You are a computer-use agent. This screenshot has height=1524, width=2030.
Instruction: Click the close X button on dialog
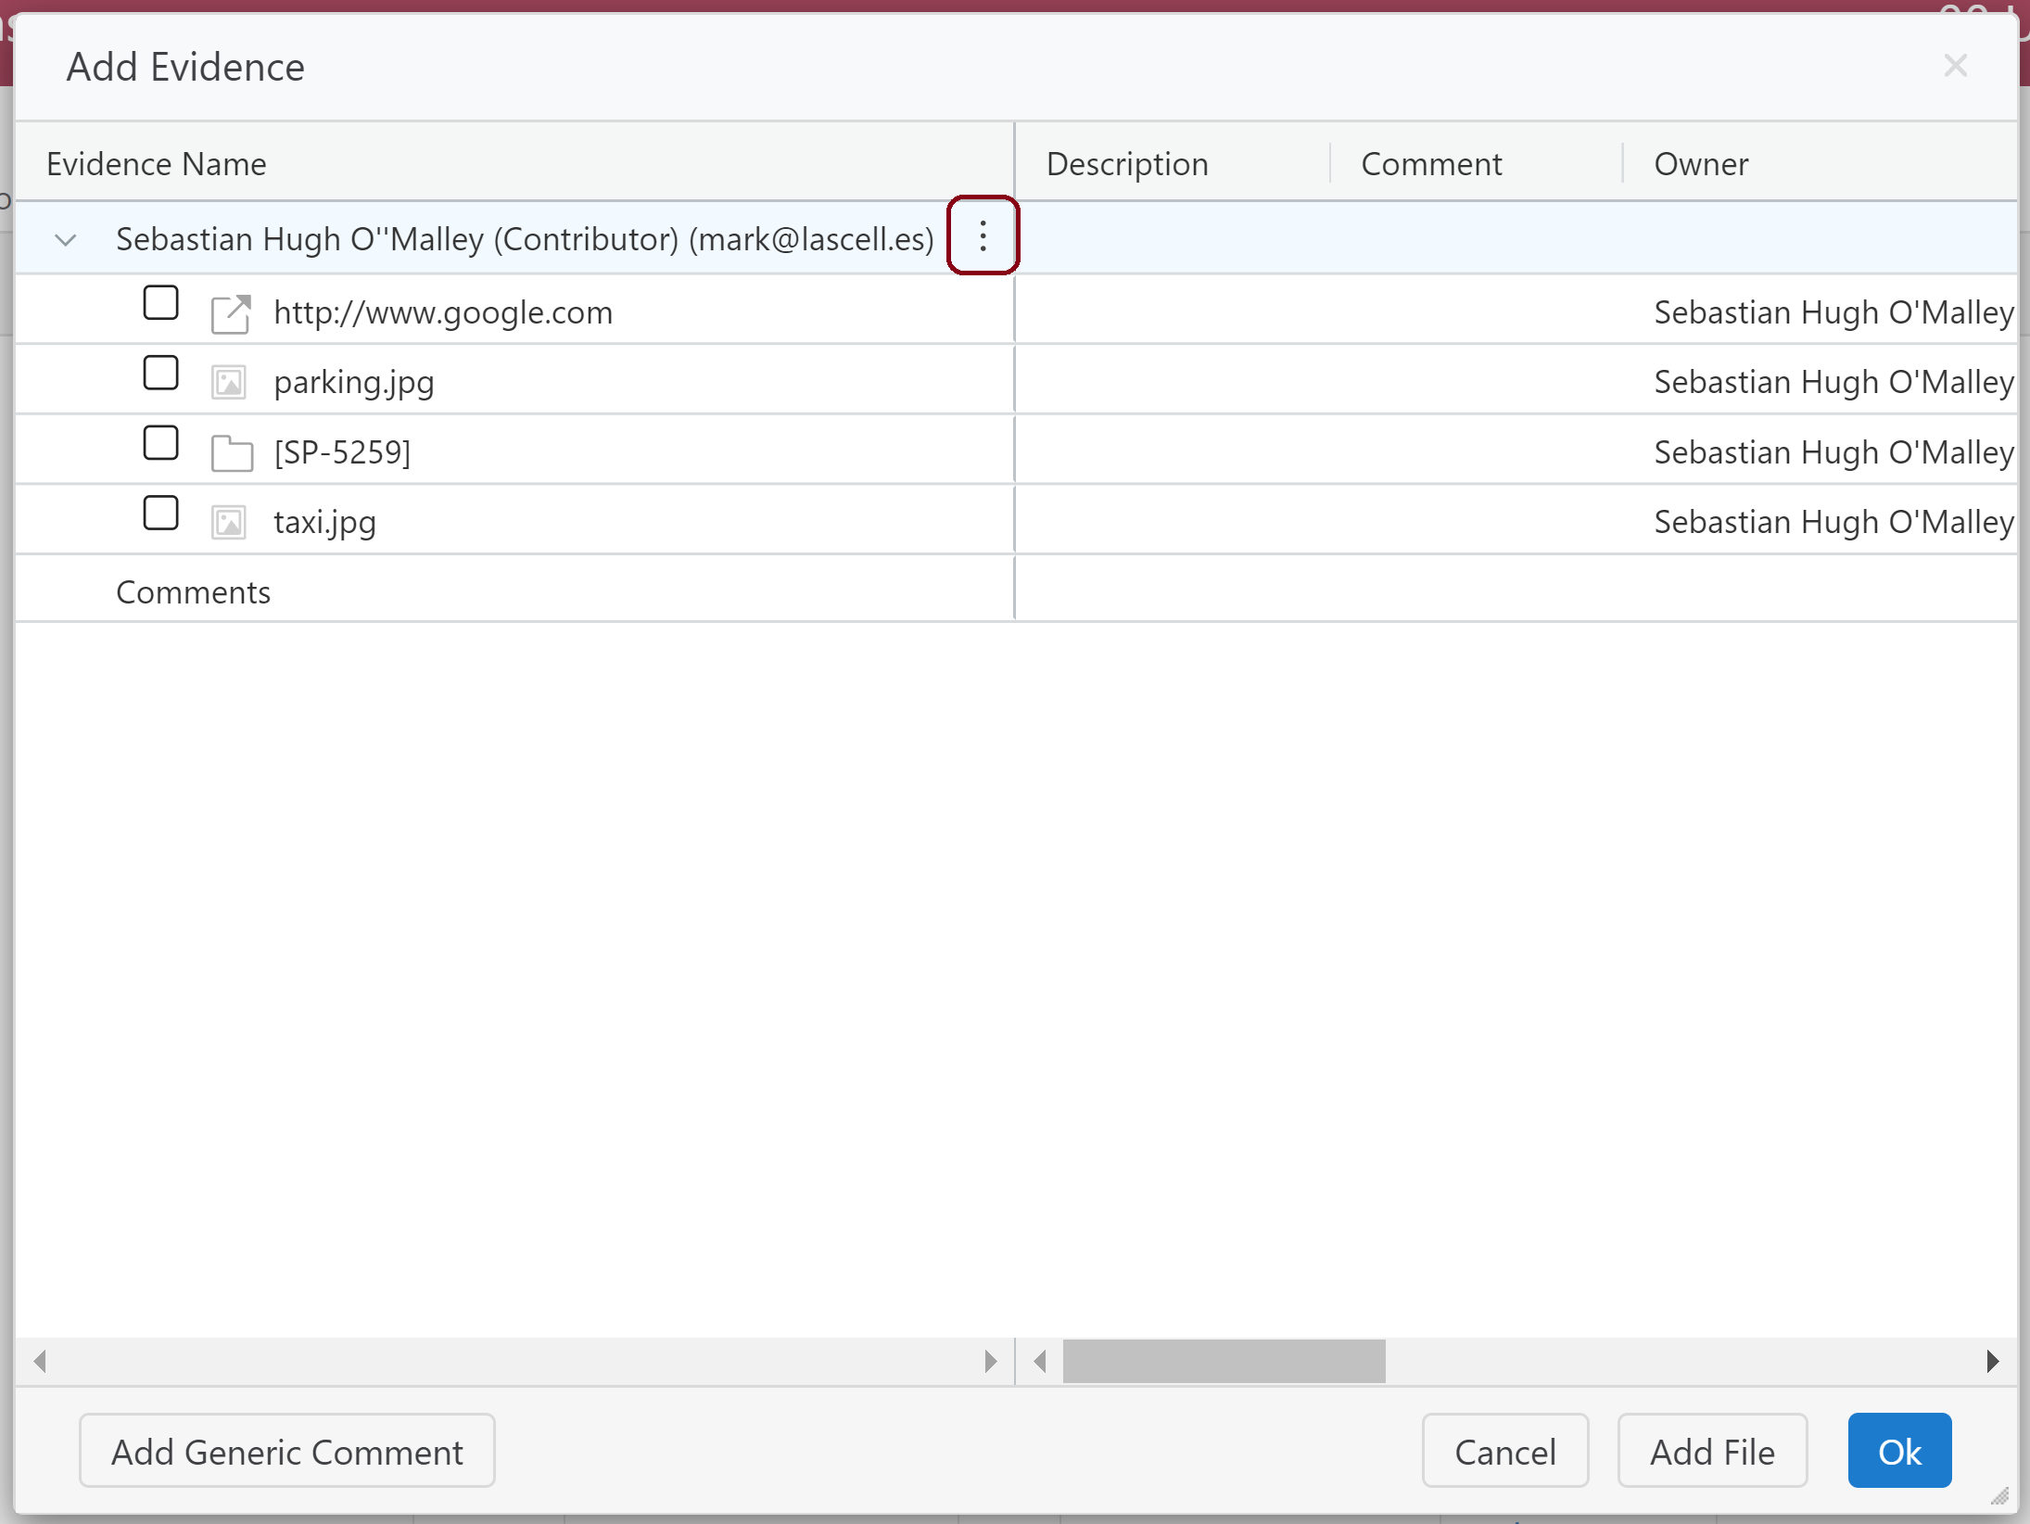[1955, 66]
